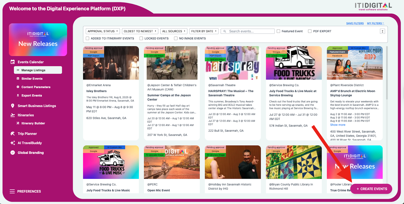Open Smart Business Listings
This screenshot has width=404, height=204.
(x=37, y=106)
